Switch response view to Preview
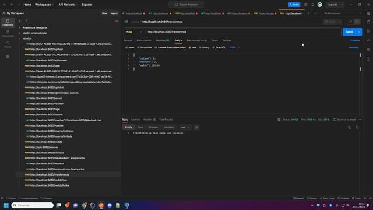This screenshot has width=373, height=210. [153, 127]
